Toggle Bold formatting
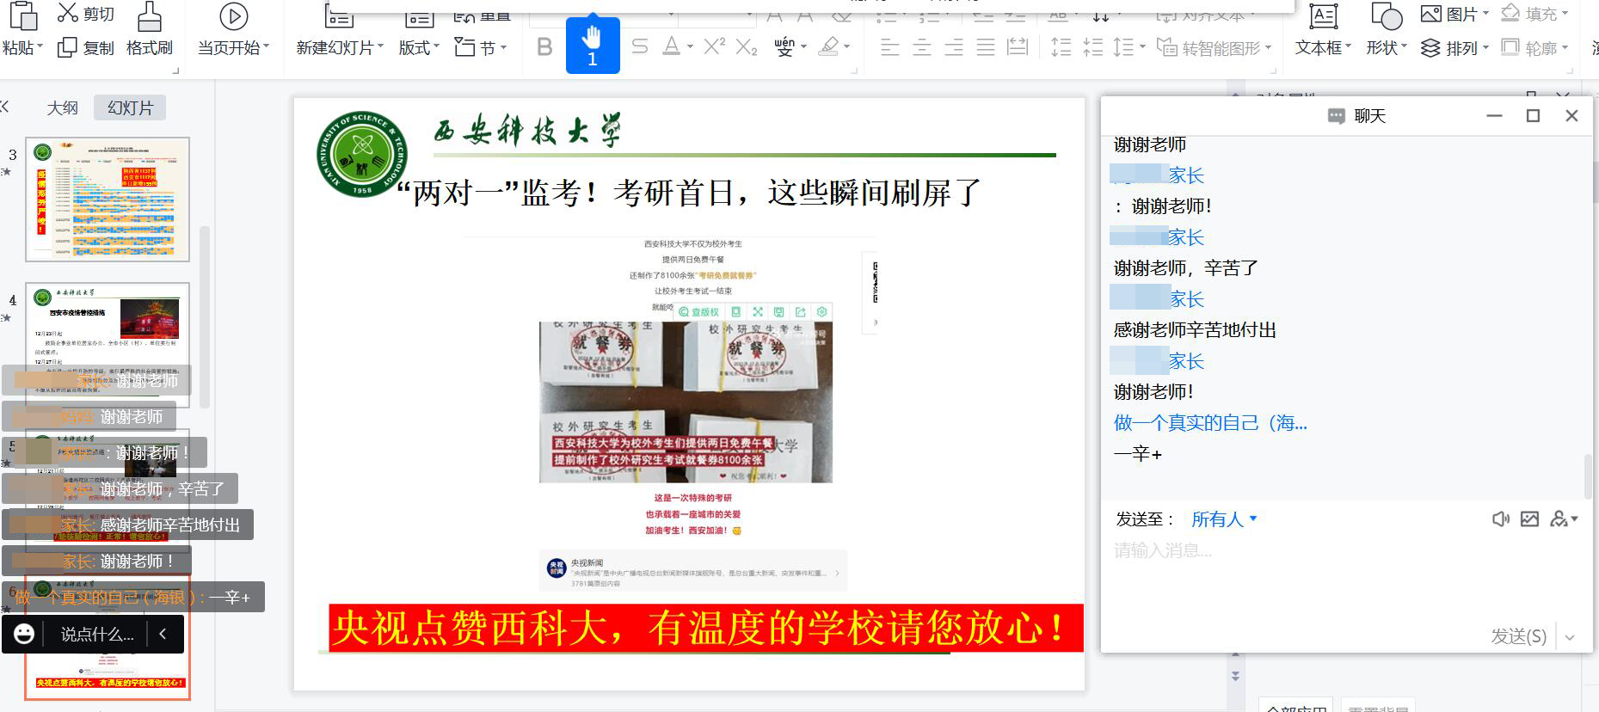Image resolution: width=1599 pixels, height=712 pixels. (x=544, y=46)
